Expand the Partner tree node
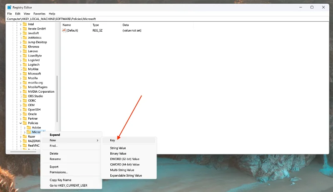This screenshot has width=333, height=192. tap(20, 119)
